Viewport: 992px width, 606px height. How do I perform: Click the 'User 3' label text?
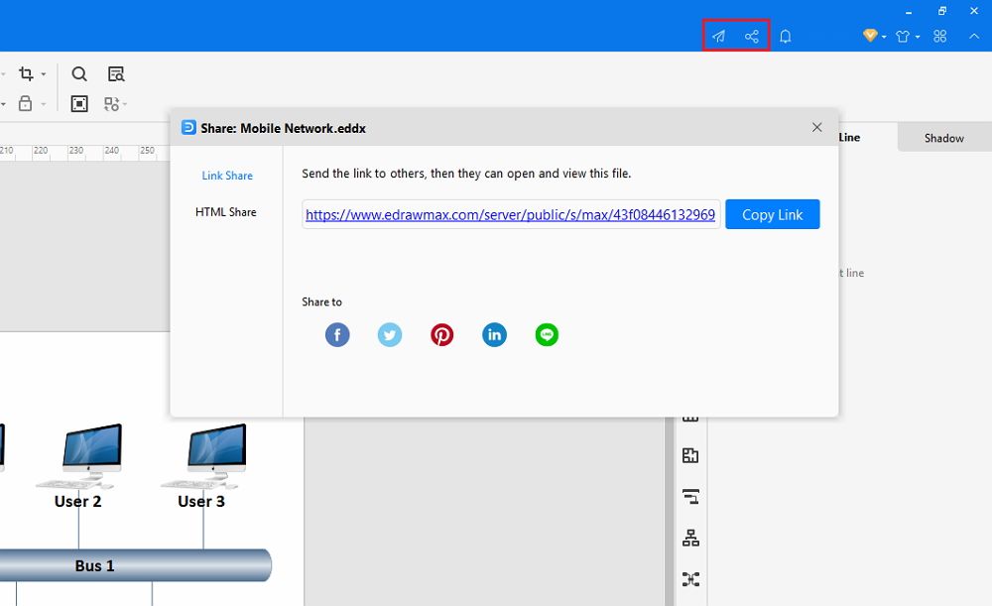point(201,502)
